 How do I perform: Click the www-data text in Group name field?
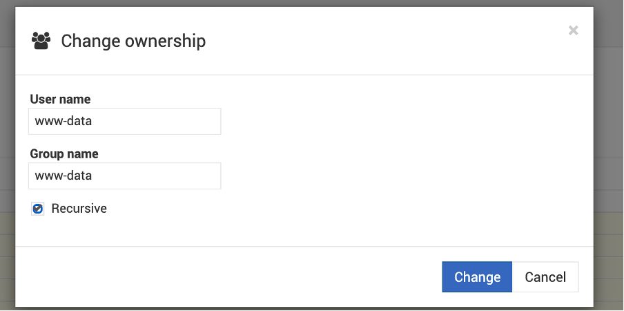coord(64,176)
